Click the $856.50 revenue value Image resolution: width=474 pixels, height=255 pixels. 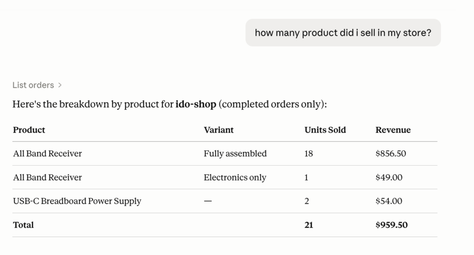pyautogui.click(x=391, y=154)
